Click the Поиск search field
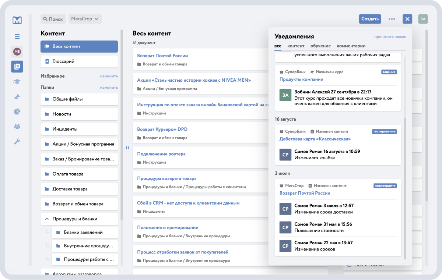Viewport: 442px width, 280px height. pos(53,19)
